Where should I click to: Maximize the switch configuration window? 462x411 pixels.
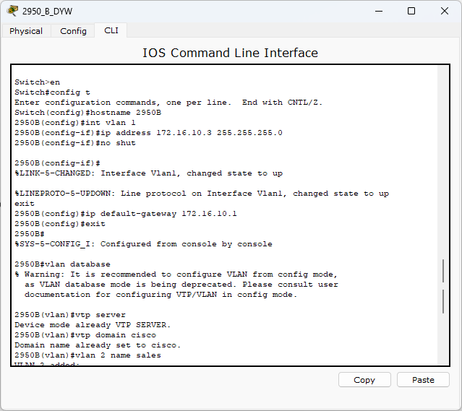(x=411, y=11)
